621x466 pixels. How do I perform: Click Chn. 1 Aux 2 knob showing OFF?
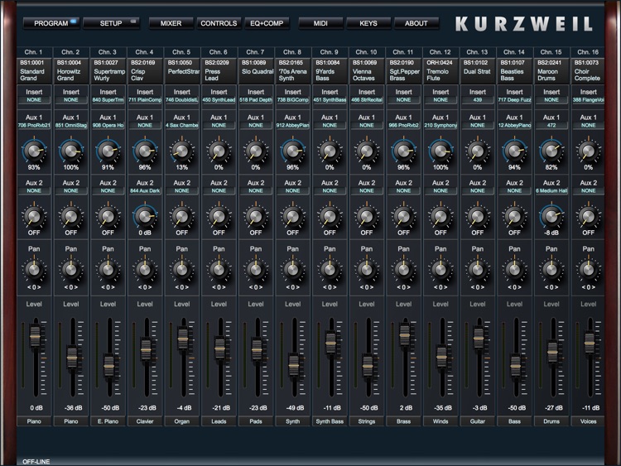point(34,216)
